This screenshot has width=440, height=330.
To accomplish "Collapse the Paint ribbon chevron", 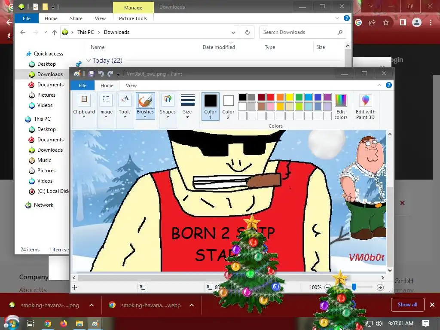I will coord(379,85).
